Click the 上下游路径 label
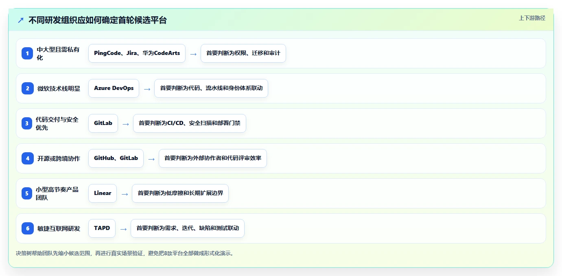 [x=532, y=18]
